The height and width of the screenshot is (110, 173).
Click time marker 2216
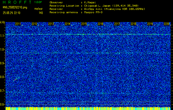tap(100, 24)
